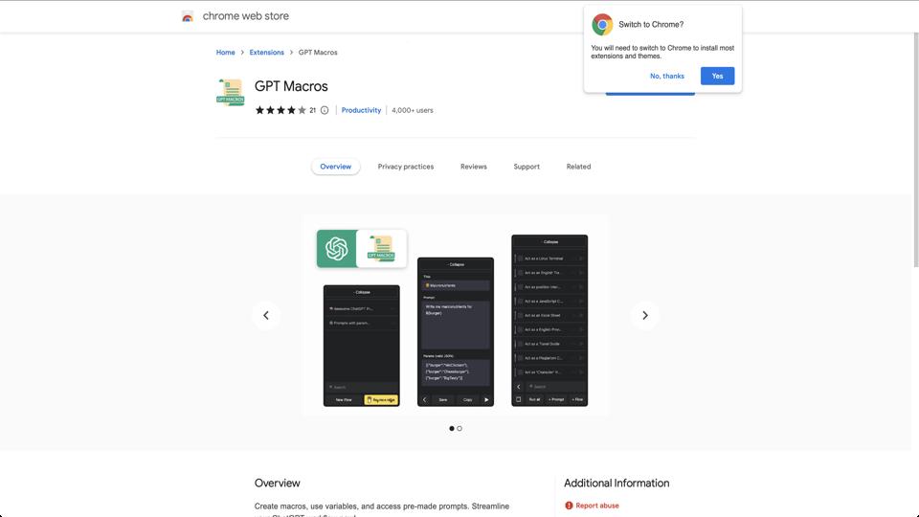Switch to the Related tab
Screen dimensions: 919x517
tap(578, 167)
